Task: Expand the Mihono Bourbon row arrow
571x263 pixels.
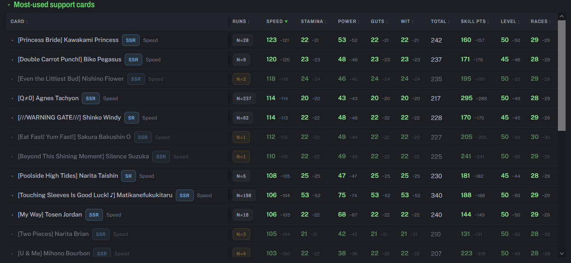Action: click(x=13, y=254)
